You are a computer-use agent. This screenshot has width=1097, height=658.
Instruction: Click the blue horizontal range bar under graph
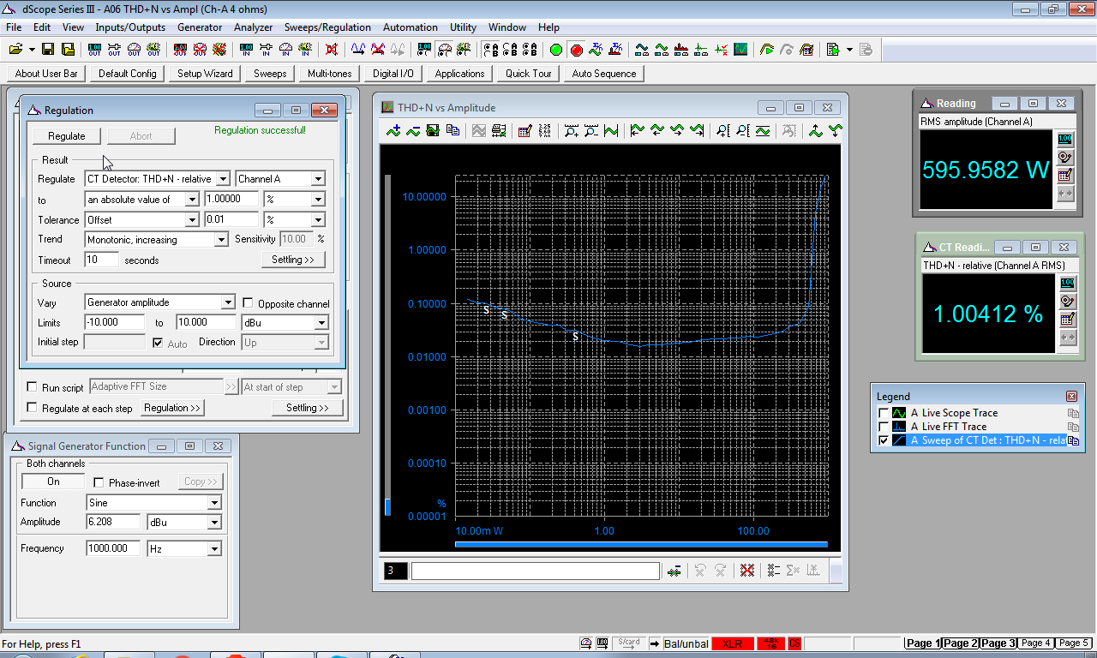(x=641, y=544)
